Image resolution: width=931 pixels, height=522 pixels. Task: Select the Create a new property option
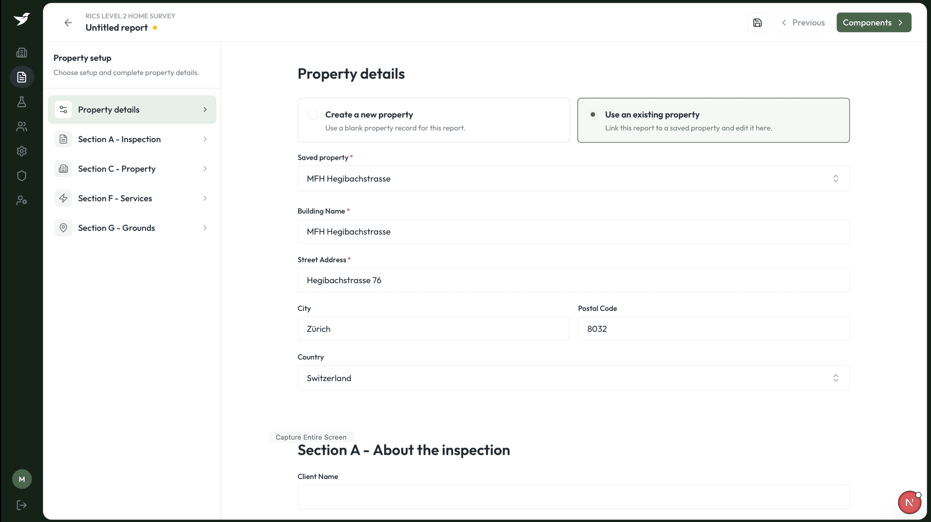tap(433, 120)
